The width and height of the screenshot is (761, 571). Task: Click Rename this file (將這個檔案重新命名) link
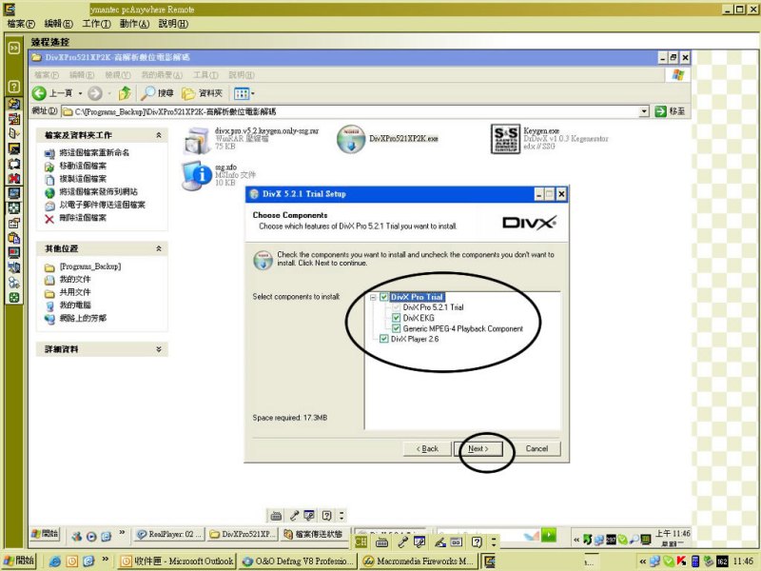tap(94, 152)
